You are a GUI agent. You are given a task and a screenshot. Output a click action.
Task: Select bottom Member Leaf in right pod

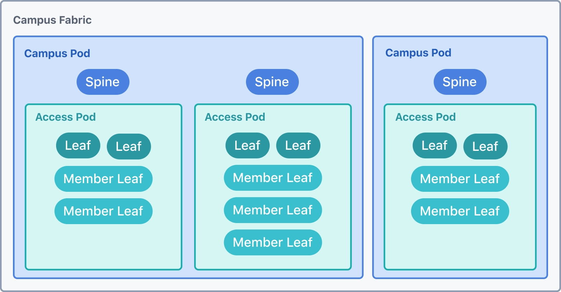(x=460, y=211)
